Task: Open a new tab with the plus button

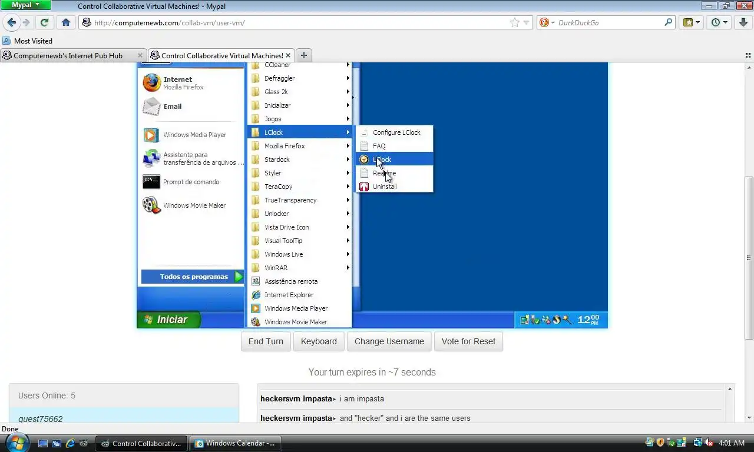Action: 304,55
